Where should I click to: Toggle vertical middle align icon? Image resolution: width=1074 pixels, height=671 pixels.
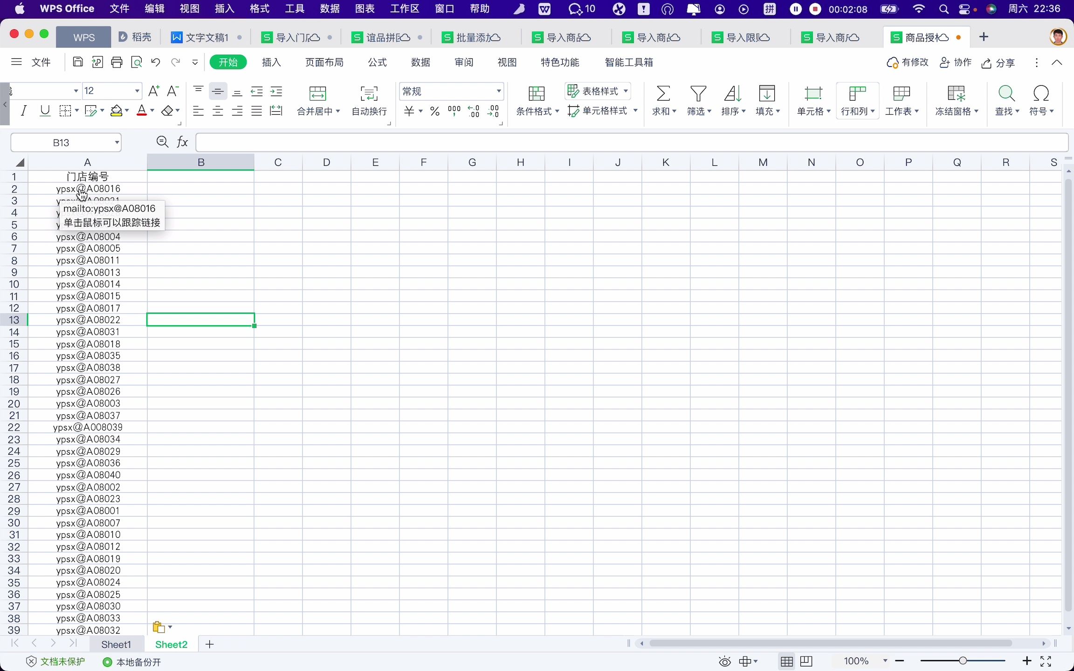click(x=218, y=91)
